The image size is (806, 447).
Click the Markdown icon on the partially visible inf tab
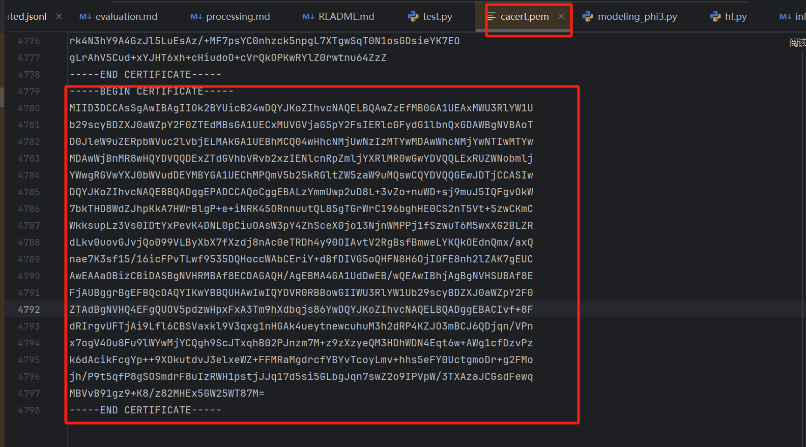(786, 16)
